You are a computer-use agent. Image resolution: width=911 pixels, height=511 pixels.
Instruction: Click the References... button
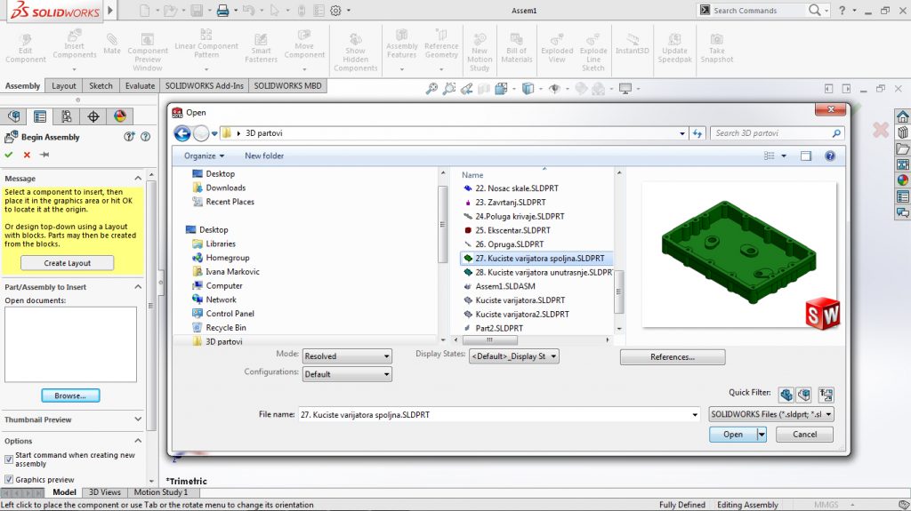coord(673,357)
